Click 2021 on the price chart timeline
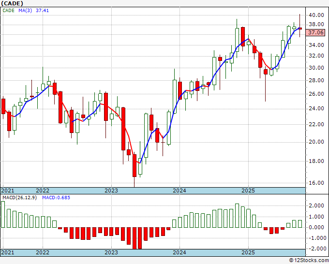Image resolution: width=329 pixels, height=264 pixels. coord(8,191)
